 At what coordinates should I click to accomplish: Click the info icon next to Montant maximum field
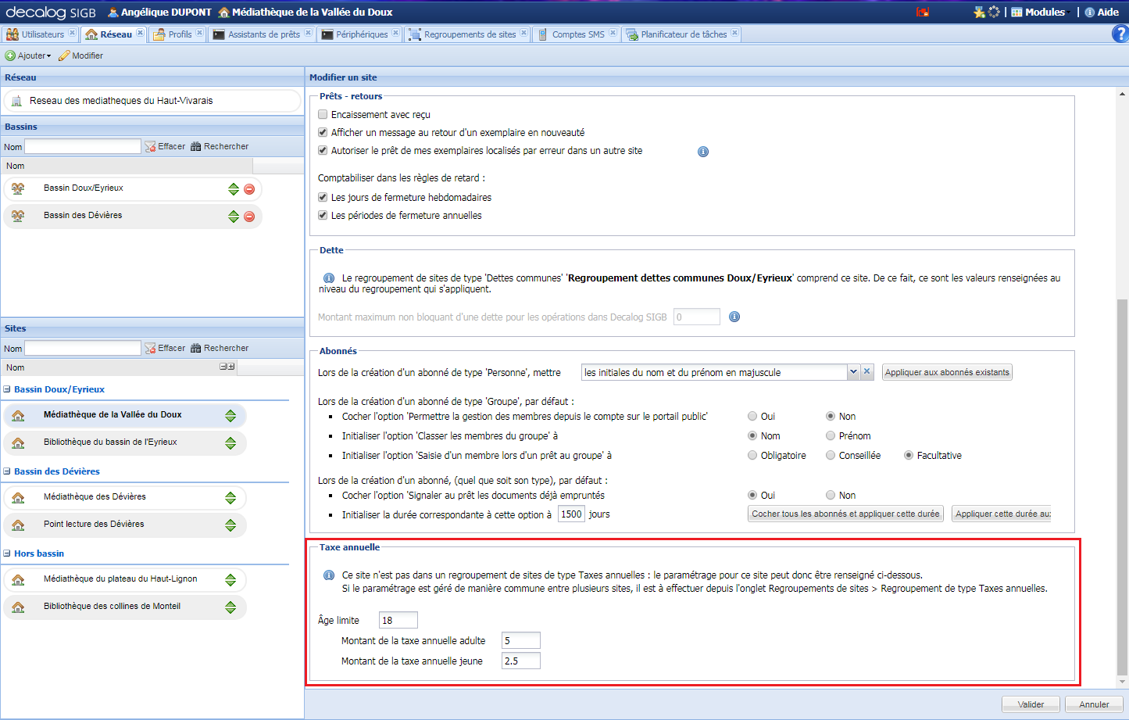point(734,317)
